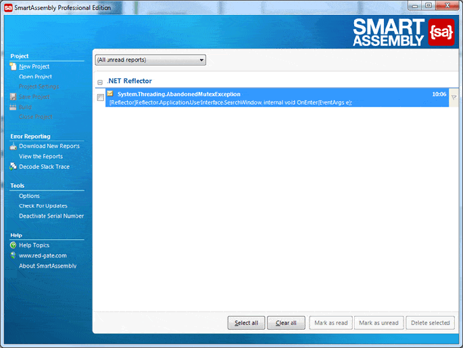Click the green Help Topics icon

(14, 245)
